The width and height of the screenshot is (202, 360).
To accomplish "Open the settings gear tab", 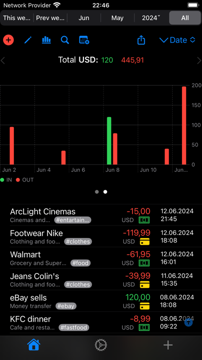I will (101, 345).
